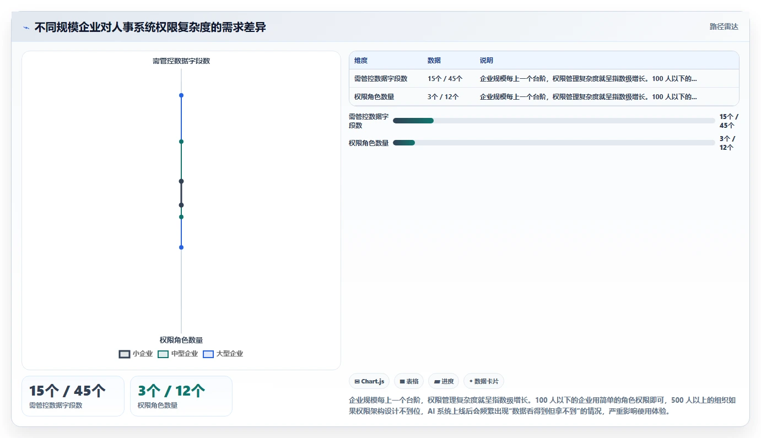Select the 数据卡片 tag
The image size is (761, 438).
pyautogui.click(x=484, y=381)
